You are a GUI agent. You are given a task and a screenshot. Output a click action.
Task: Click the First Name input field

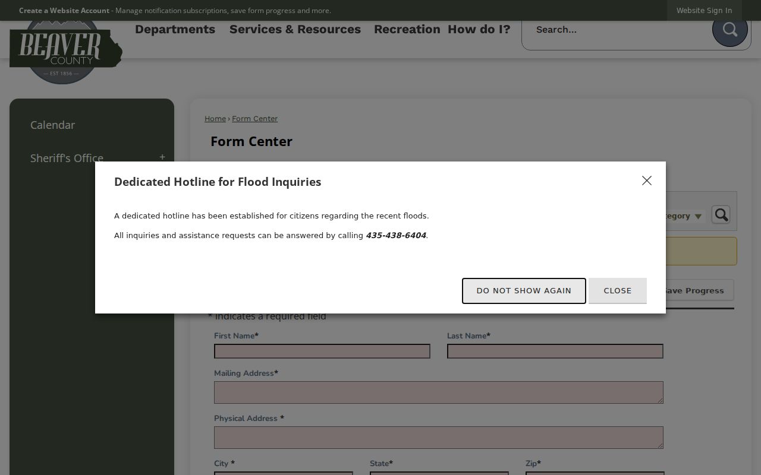coord(322,351)
